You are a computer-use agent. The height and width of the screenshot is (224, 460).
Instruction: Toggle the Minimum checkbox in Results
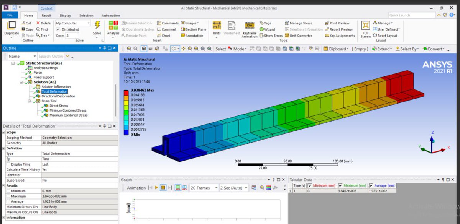8,191
